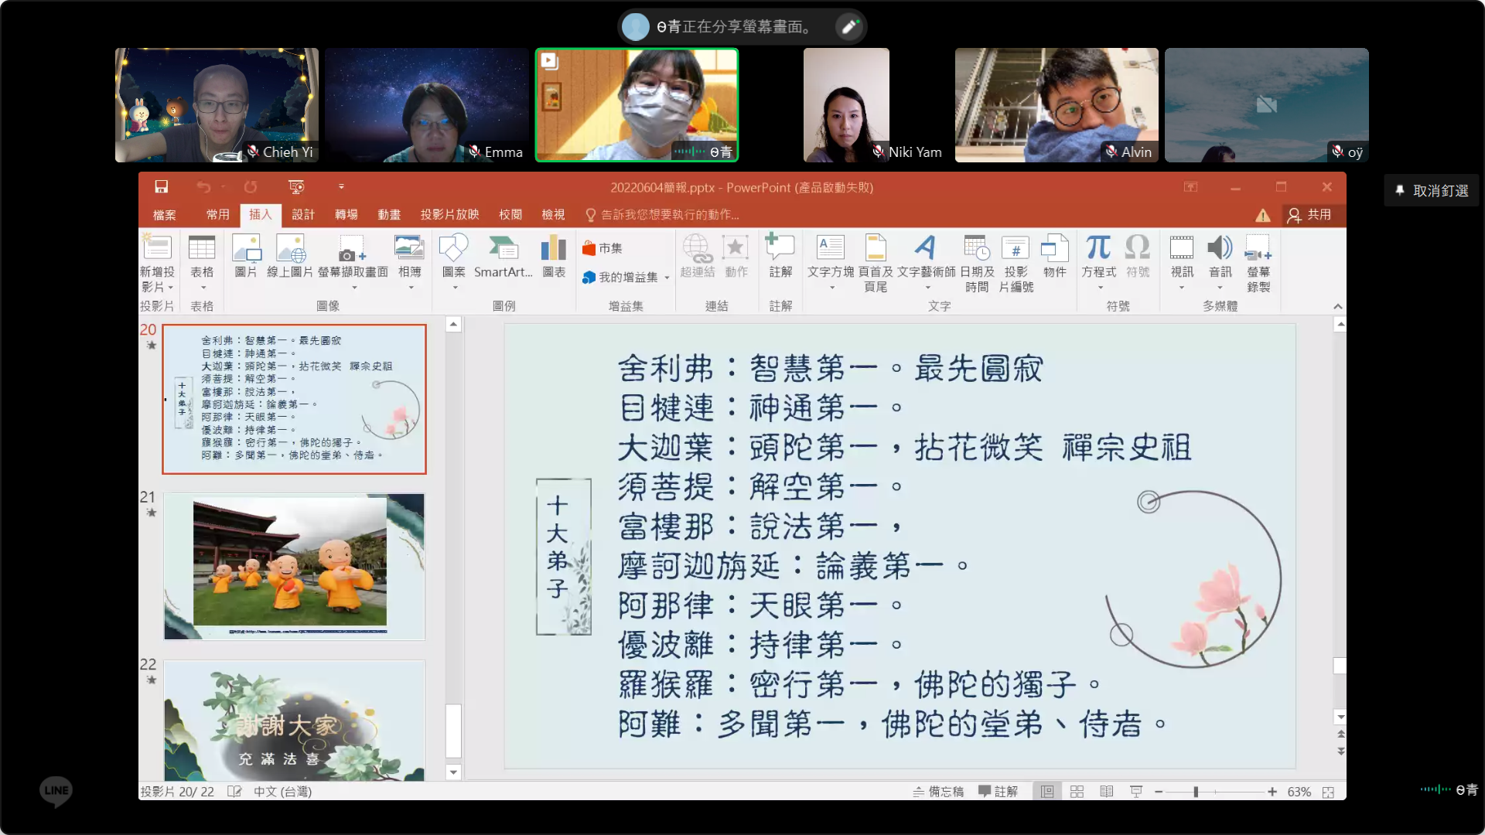Open the 投影片放映 Slide Show tab
1485x835 pixels.
click(450, 215)
